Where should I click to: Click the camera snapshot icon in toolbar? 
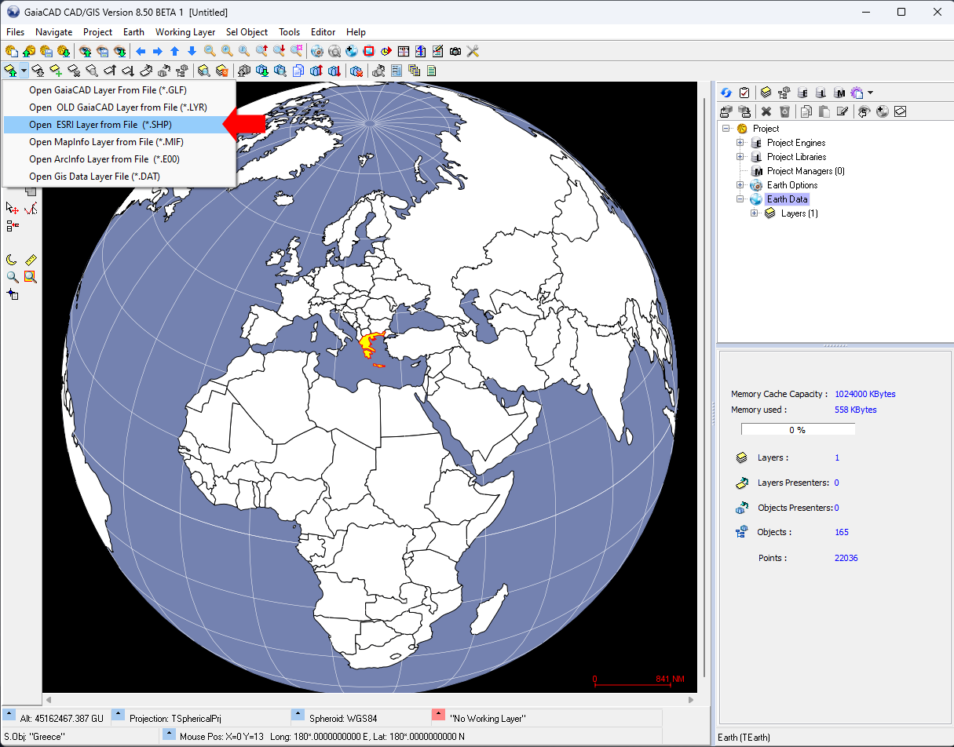pos(455,52)
